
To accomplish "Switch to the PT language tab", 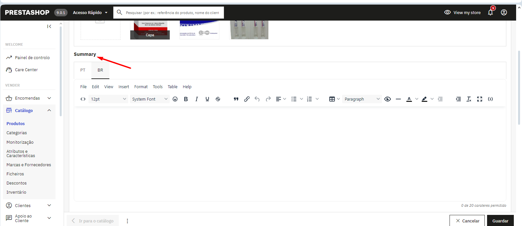I will (x=83, y=70).
